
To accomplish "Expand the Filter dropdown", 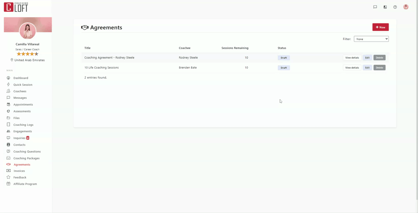I will (x=371, y=39).
